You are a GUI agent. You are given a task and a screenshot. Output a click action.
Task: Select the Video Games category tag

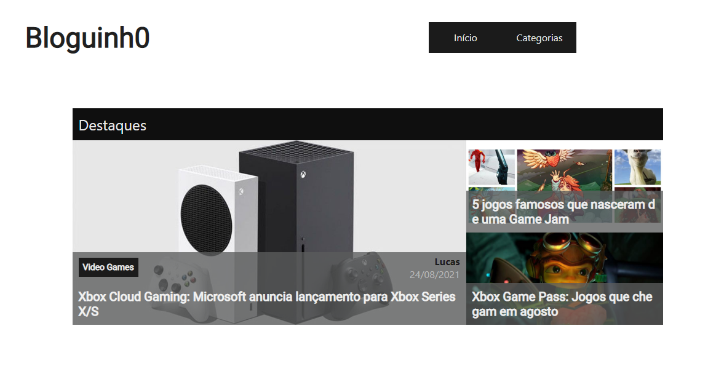108,267
